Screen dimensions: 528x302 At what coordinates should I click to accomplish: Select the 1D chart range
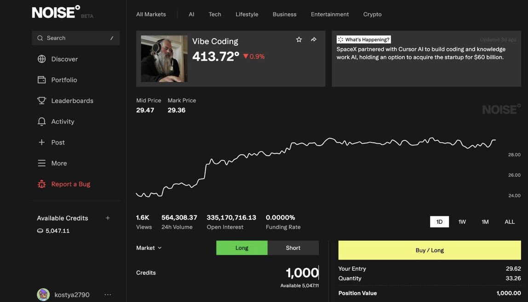[439, 222]
